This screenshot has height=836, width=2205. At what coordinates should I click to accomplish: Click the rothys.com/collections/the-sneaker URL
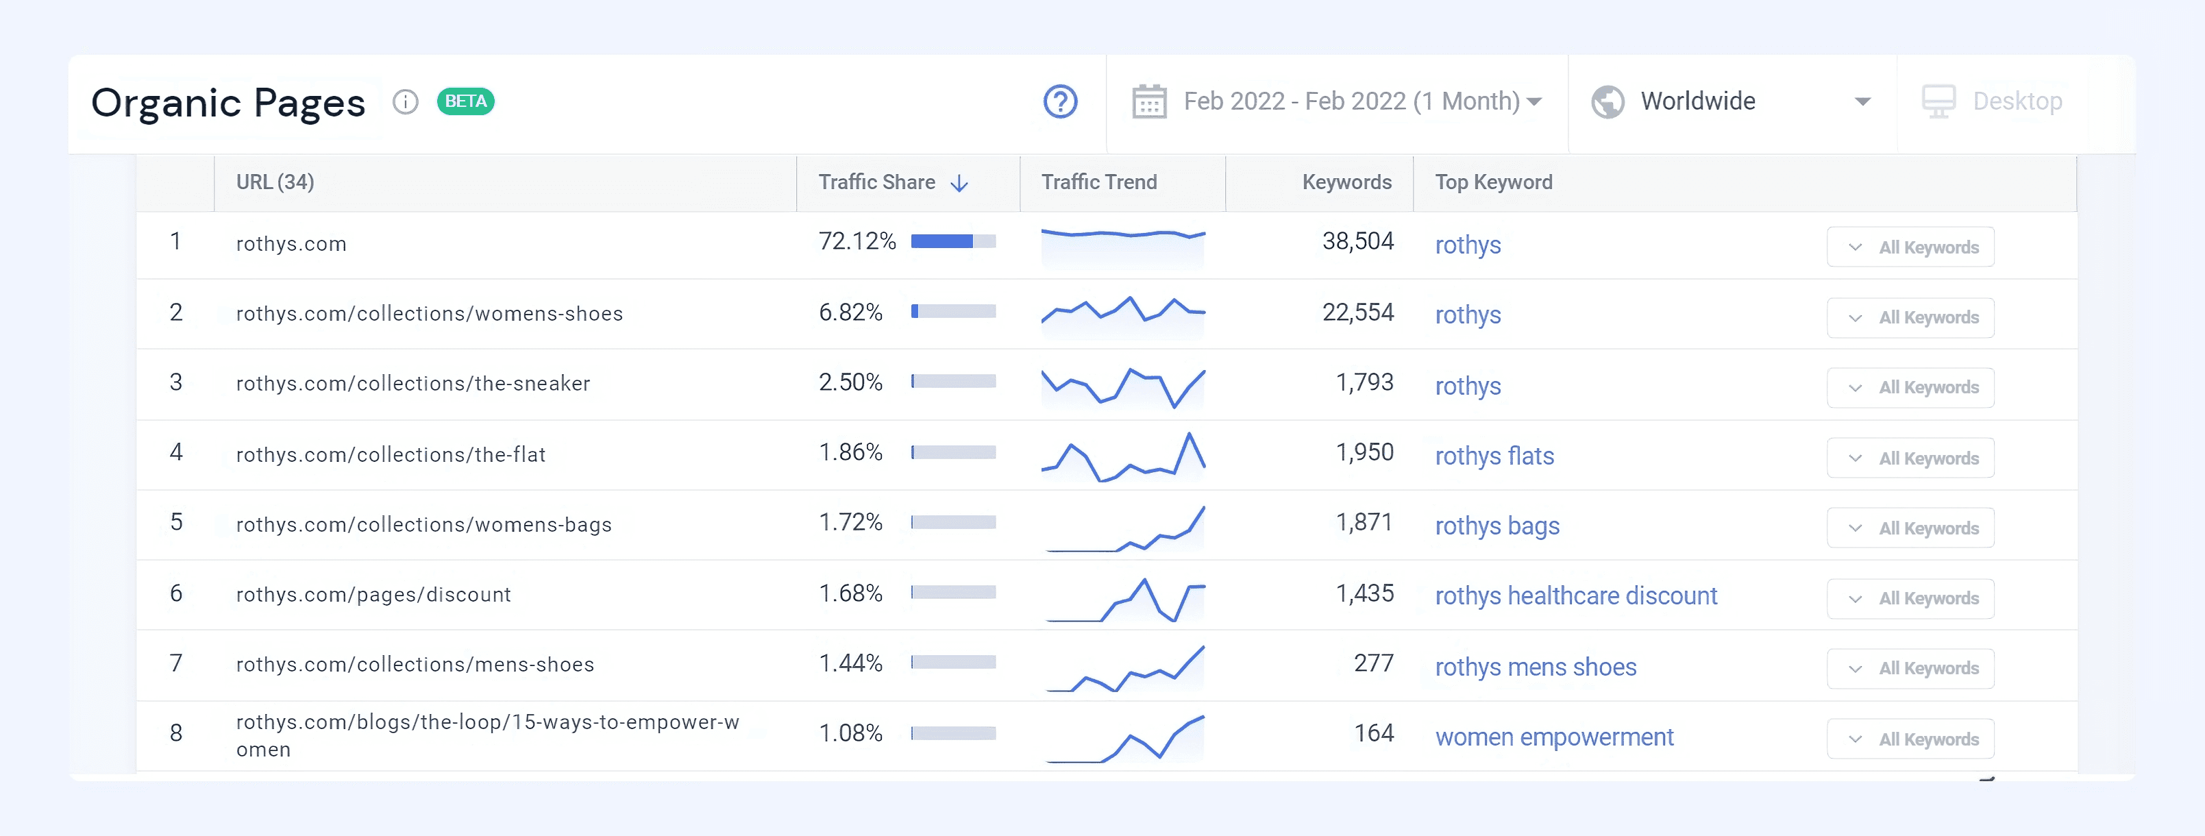point(412,383)
